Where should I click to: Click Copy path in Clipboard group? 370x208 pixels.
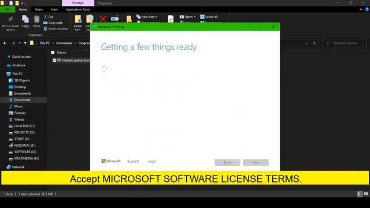click(x=53, y=23)
